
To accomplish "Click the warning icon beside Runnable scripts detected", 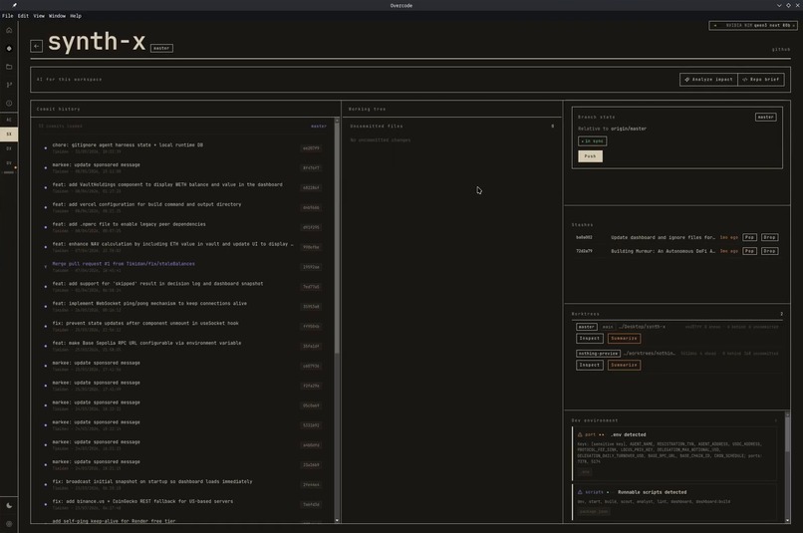I will (580, 492).
